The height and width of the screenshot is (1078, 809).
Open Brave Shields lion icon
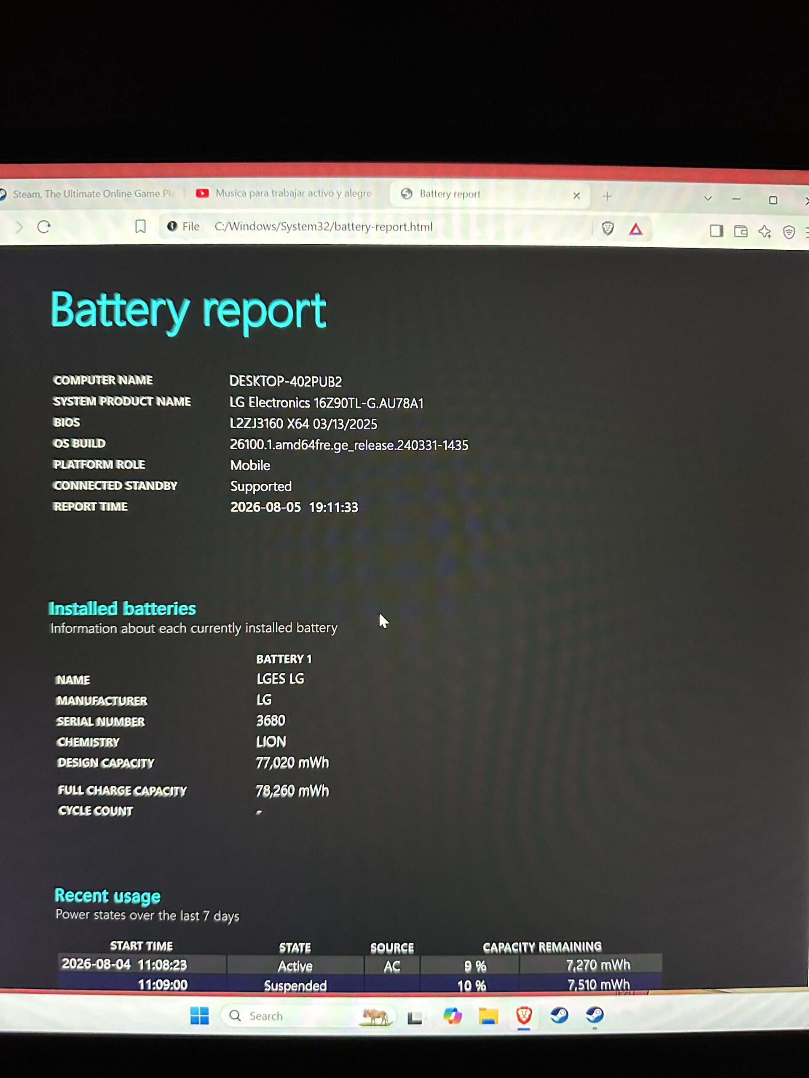608,228
